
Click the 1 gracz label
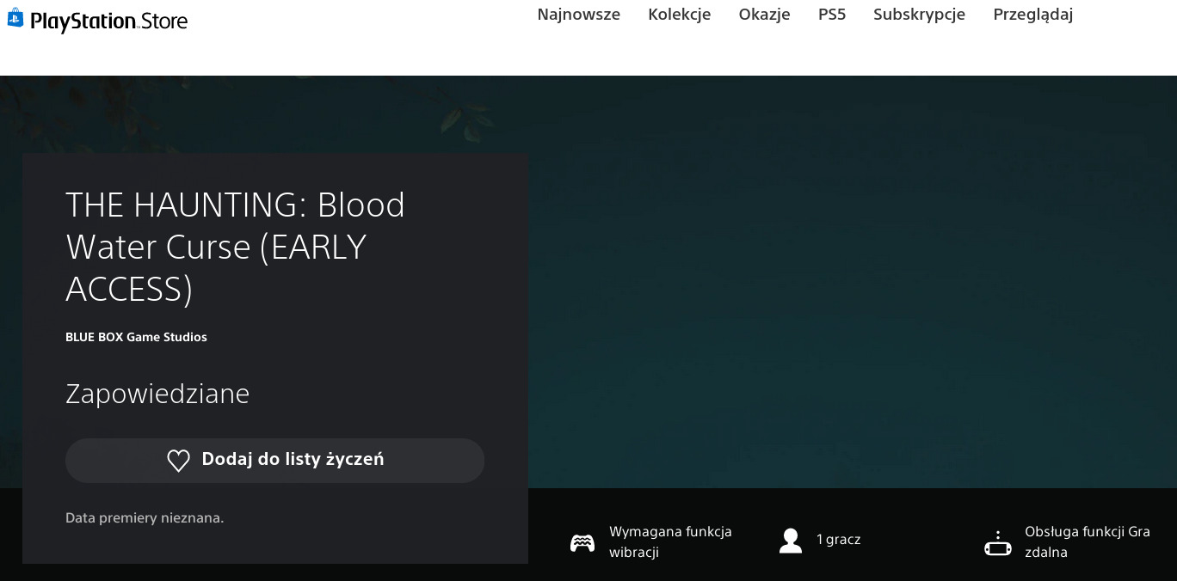[838, 540]
